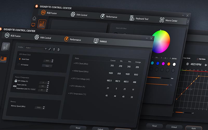Select the magenta color swatch
Screen dimensions: 208x130
click(x=163, y=64)
